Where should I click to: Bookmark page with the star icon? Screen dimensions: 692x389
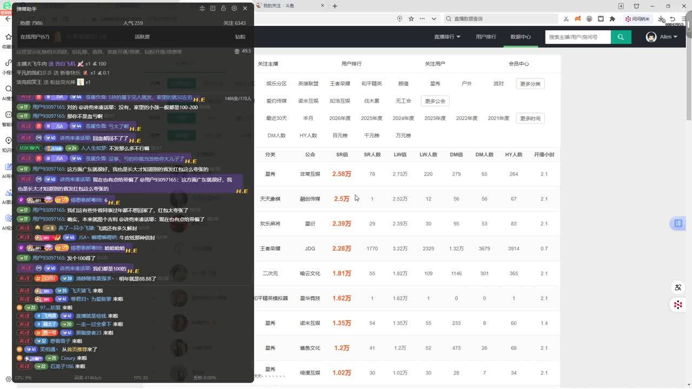click(411, 18)
